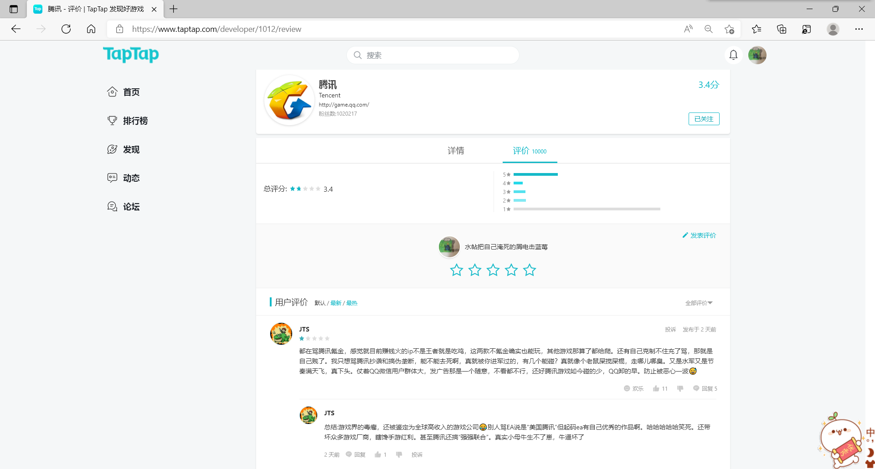The width and height of the screenshot is (875, 469).
Task: Click the 搜索 search field
Action: click(433, 55)
